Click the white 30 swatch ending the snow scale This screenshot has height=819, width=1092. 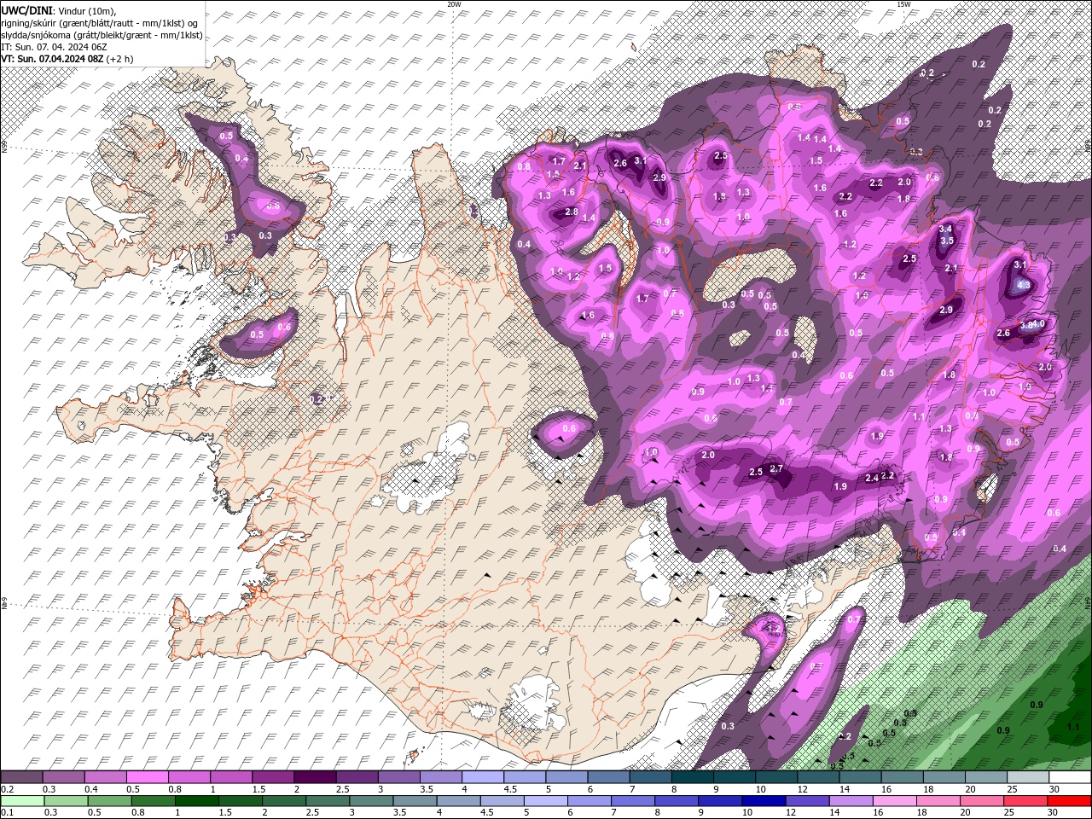(1069, 777)
